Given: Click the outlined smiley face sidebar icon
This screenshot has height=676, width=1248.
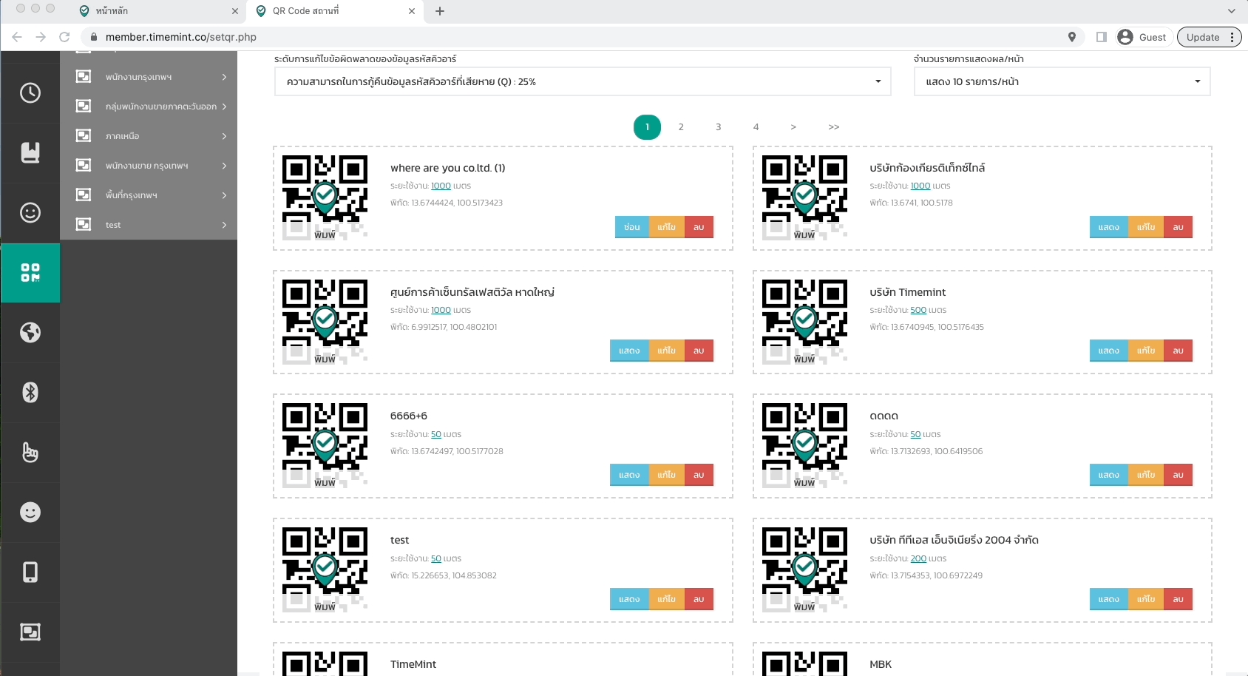Looking at the screenshot, I should click(30, 213).
